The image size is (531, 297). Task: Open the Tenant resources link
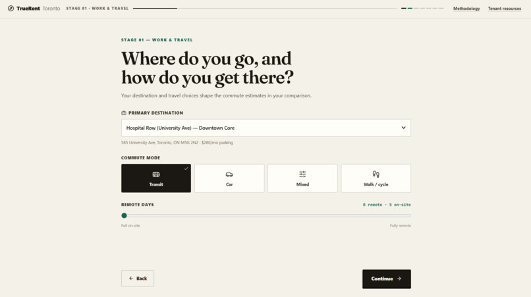click(504, 9)
